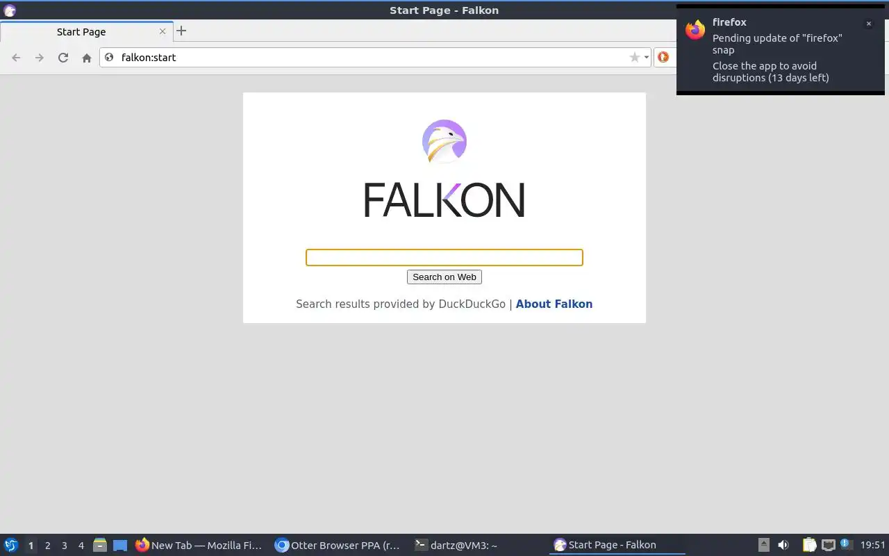889x556 pixels.
Task: Open a new tab with plus button
Action: (181, 31)
